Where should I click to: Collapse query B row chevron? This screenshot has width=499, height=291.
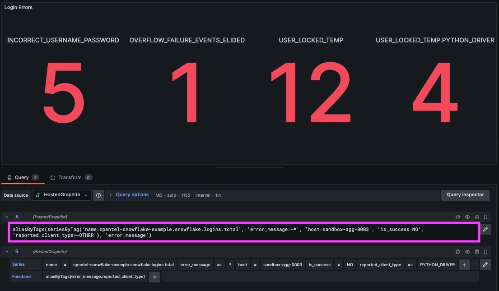coord(7,252)
